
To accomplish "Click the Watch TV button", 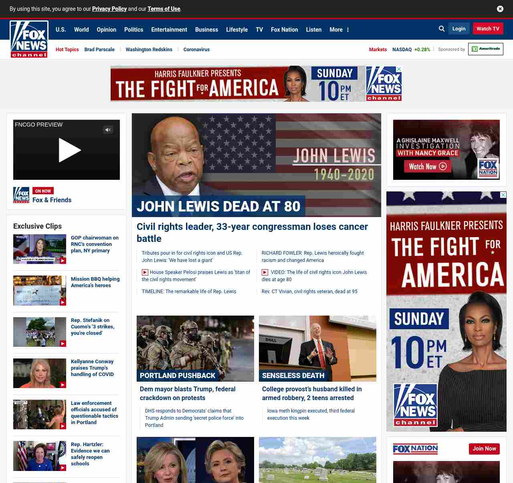I will pyautogui.click(x=487, y=29).
